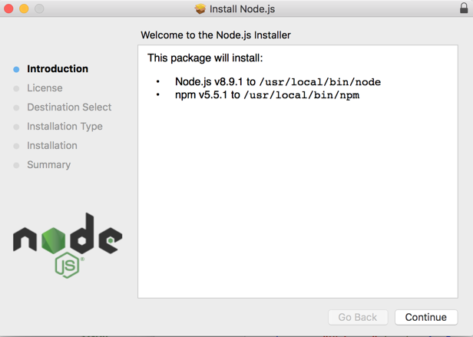The height and width of the screenshot is (337, 473).
Task: Click the blue bullet beside Introduction
Action: [16, 69]
